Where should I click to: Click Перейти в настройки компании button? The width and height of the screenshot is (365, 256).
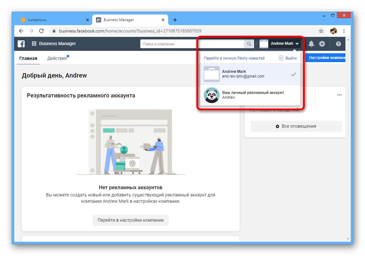tap(131, 220)
